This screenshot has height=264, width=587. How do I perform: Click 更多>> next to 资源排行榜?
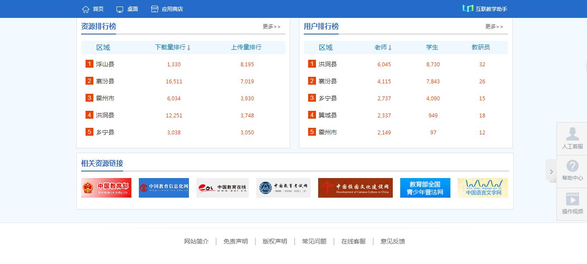tap(271, 26)
